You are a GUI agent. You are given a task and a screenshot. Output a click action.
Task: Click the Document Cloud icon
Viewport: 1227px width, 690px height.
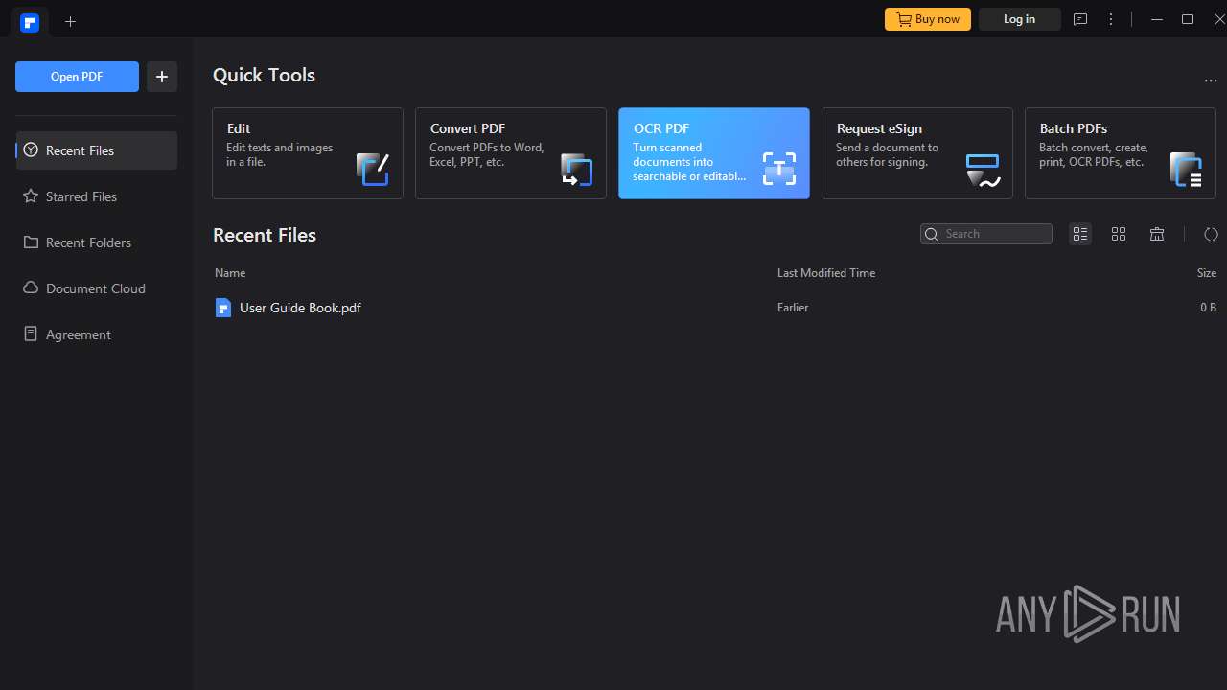coord(31,288)
